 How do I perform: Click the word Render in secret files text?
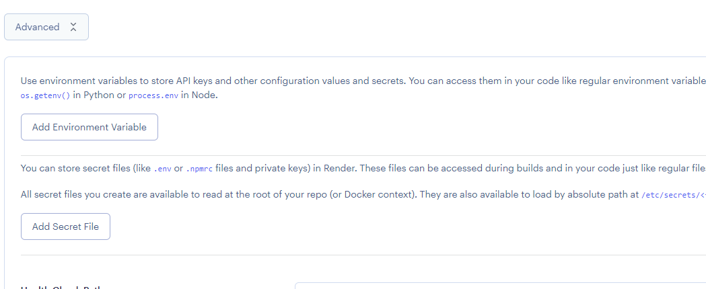(x=333, y=169)
